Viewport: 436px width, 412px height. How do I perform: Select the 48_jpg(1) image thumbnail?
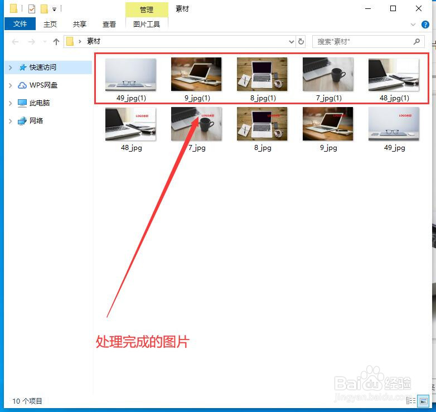pyautogui.click(x=394, y=75)
